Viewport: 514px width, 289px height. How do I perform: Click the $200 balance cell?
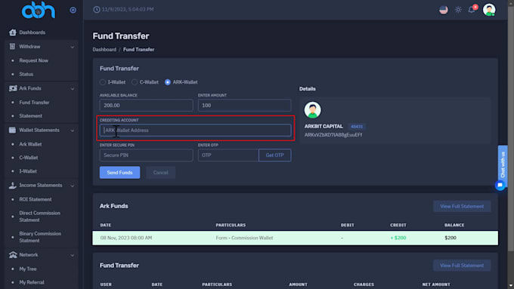451,238
